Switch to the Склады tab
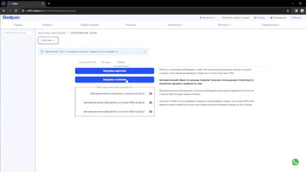Screen dimensions: 306x172 (106, 62)
